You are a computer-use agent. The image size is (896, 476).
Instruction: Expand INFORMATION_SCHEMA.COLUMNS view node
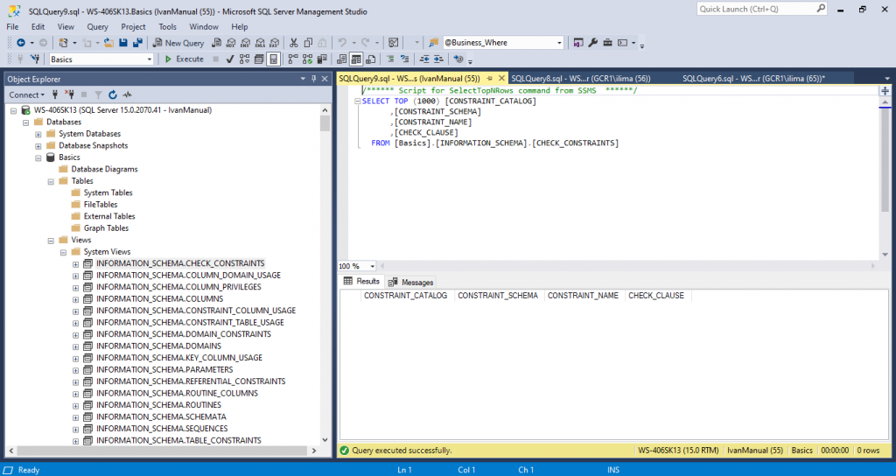point(75,299)
